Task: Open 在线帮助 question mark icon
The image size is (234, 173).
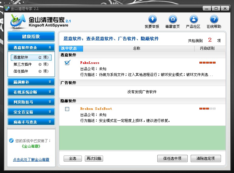Action: click(x=214, y=19)
